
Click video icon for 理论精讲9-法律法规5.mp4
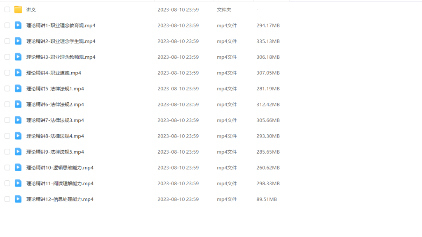click(18, 152)
